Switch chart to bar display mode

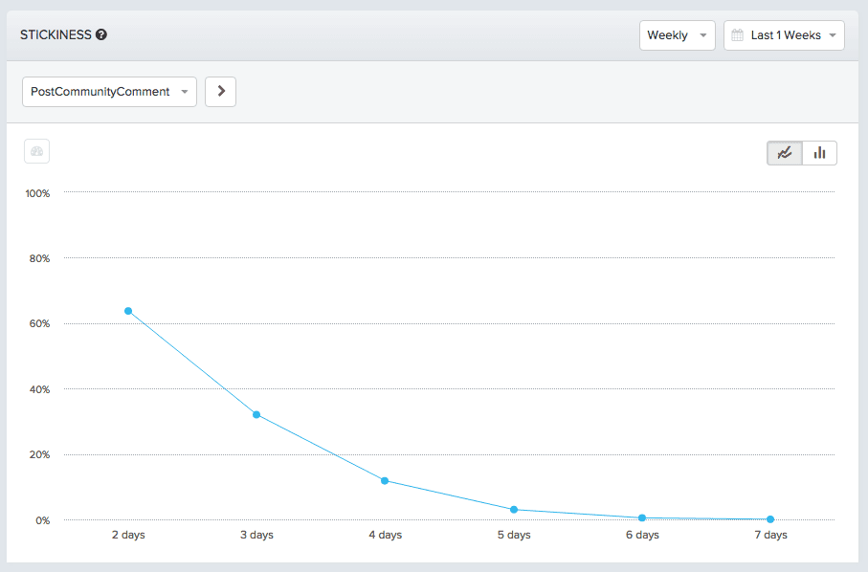[819, 152]
